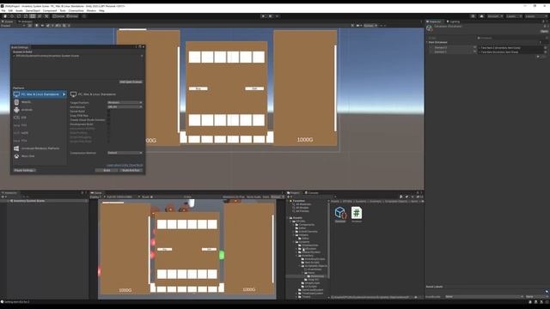Screen dimensions: 550x309
Task: Click the Player Settings button
Action: click(24, 170)
